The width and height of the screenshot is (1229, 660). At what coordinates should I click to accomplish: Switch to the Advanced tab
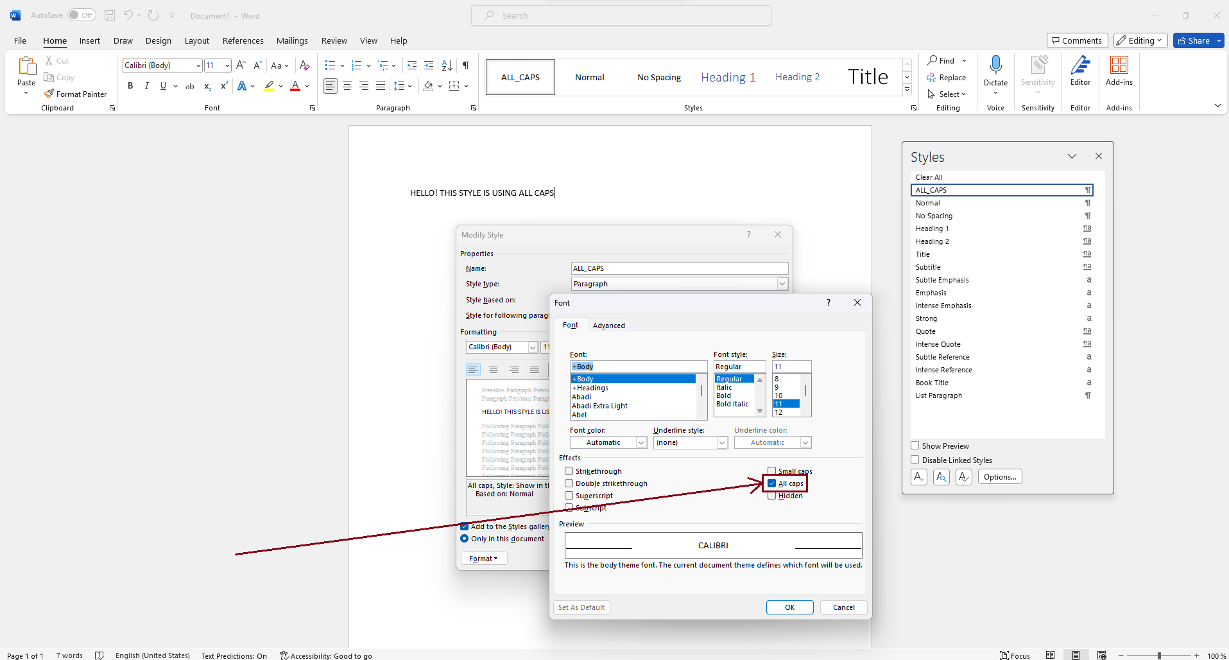pyautogui.click(x=608, y=326)
